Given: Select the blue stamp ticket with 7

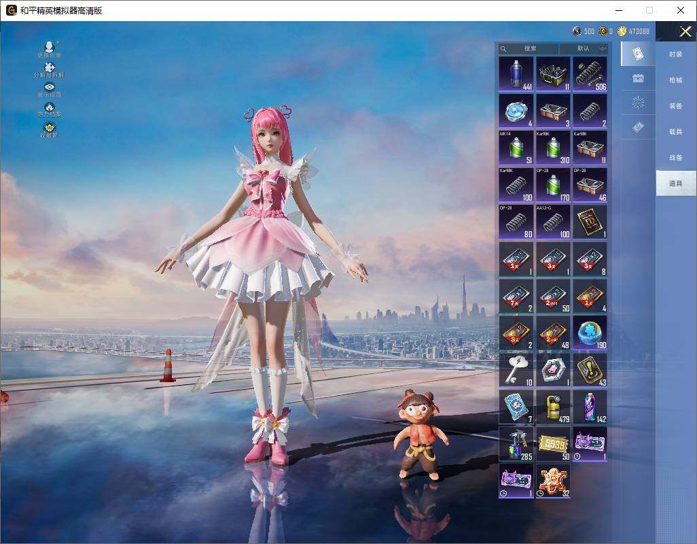Looking at the screenshot, I should coord(516,407).
